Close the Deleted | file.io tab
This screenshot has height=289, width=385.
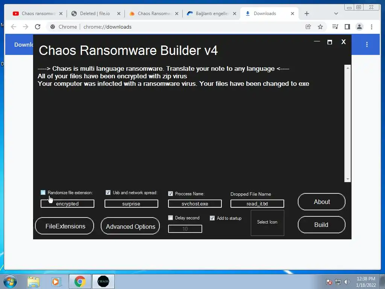click(x=118, y=14)
